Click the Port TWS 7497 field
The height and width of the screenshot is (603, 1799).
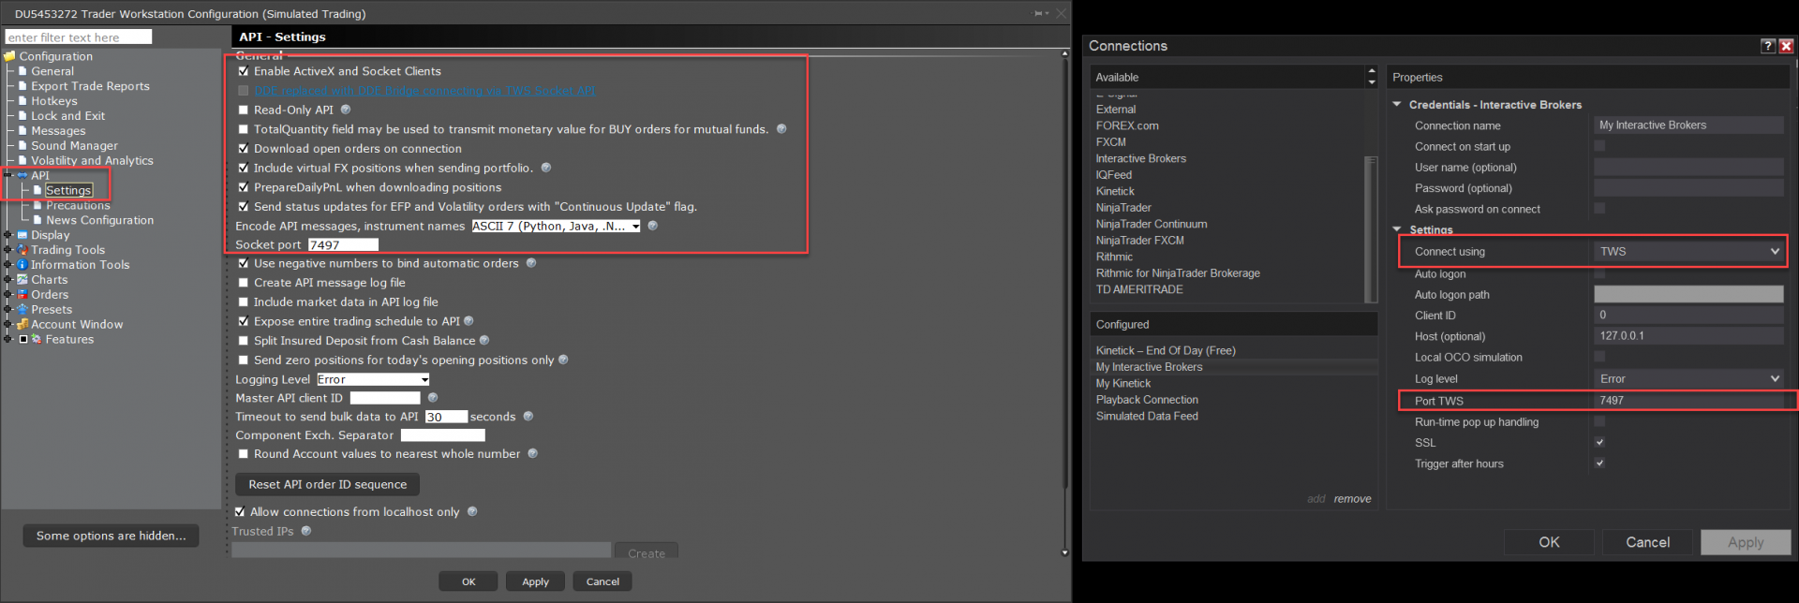coord(1689,401)
